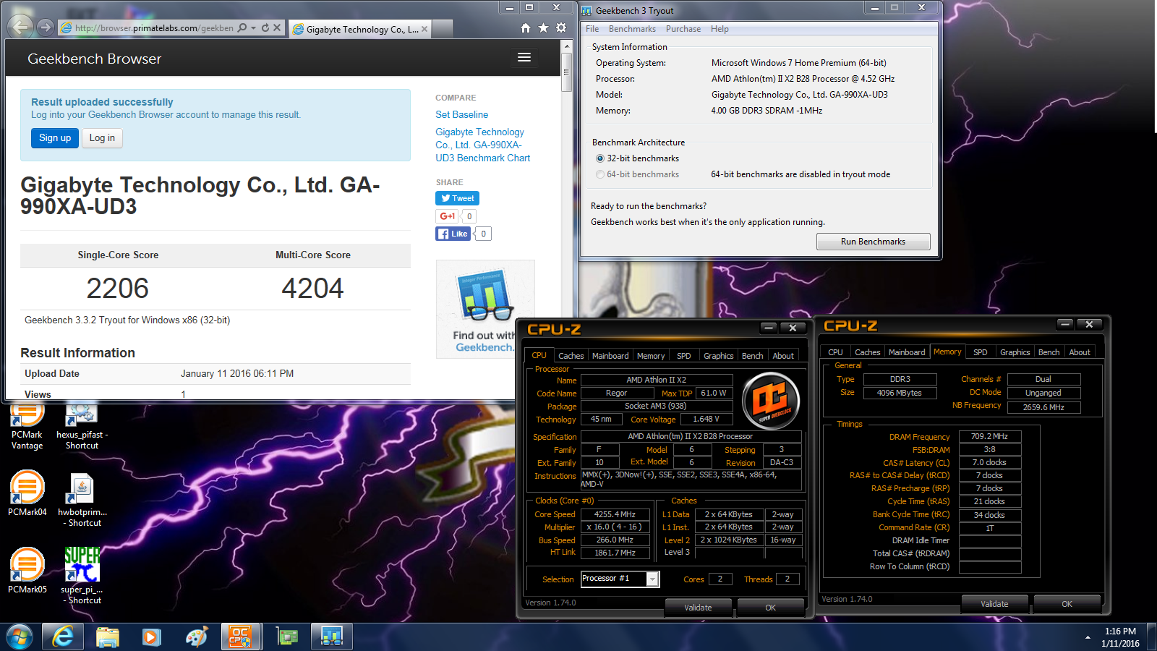Click Validate in left CPU-Z window
The image size is (1157, 651).
coord(698,608)
